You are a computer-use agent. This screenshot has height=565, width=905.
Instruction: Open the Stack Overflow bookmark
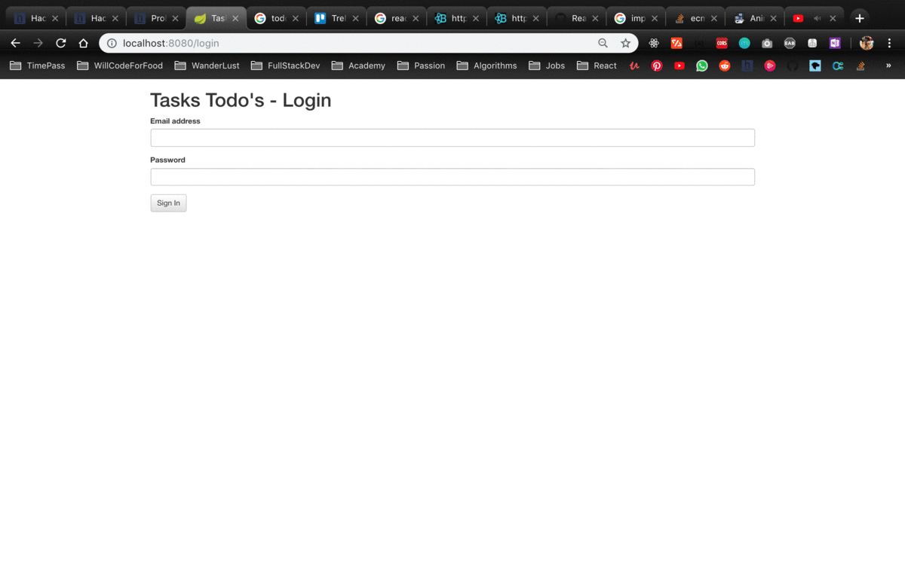pyautogui.click(x=860, y=66)
